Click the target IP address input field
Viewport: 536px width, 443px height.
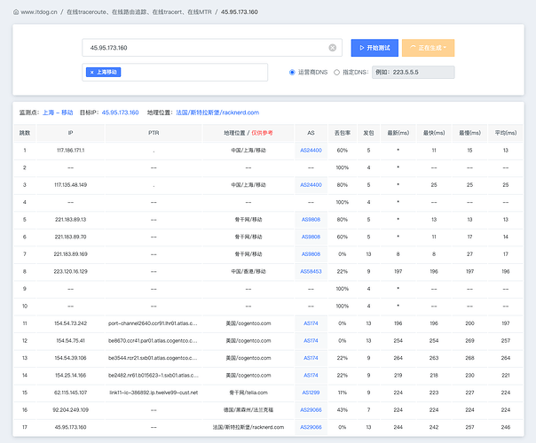click(212, 48)
